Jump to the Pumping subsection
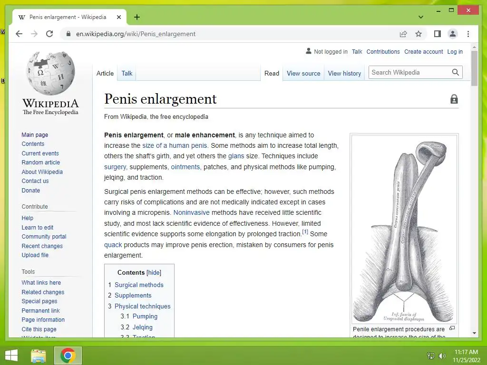This screenshot has height=365, width=487. 145,316
